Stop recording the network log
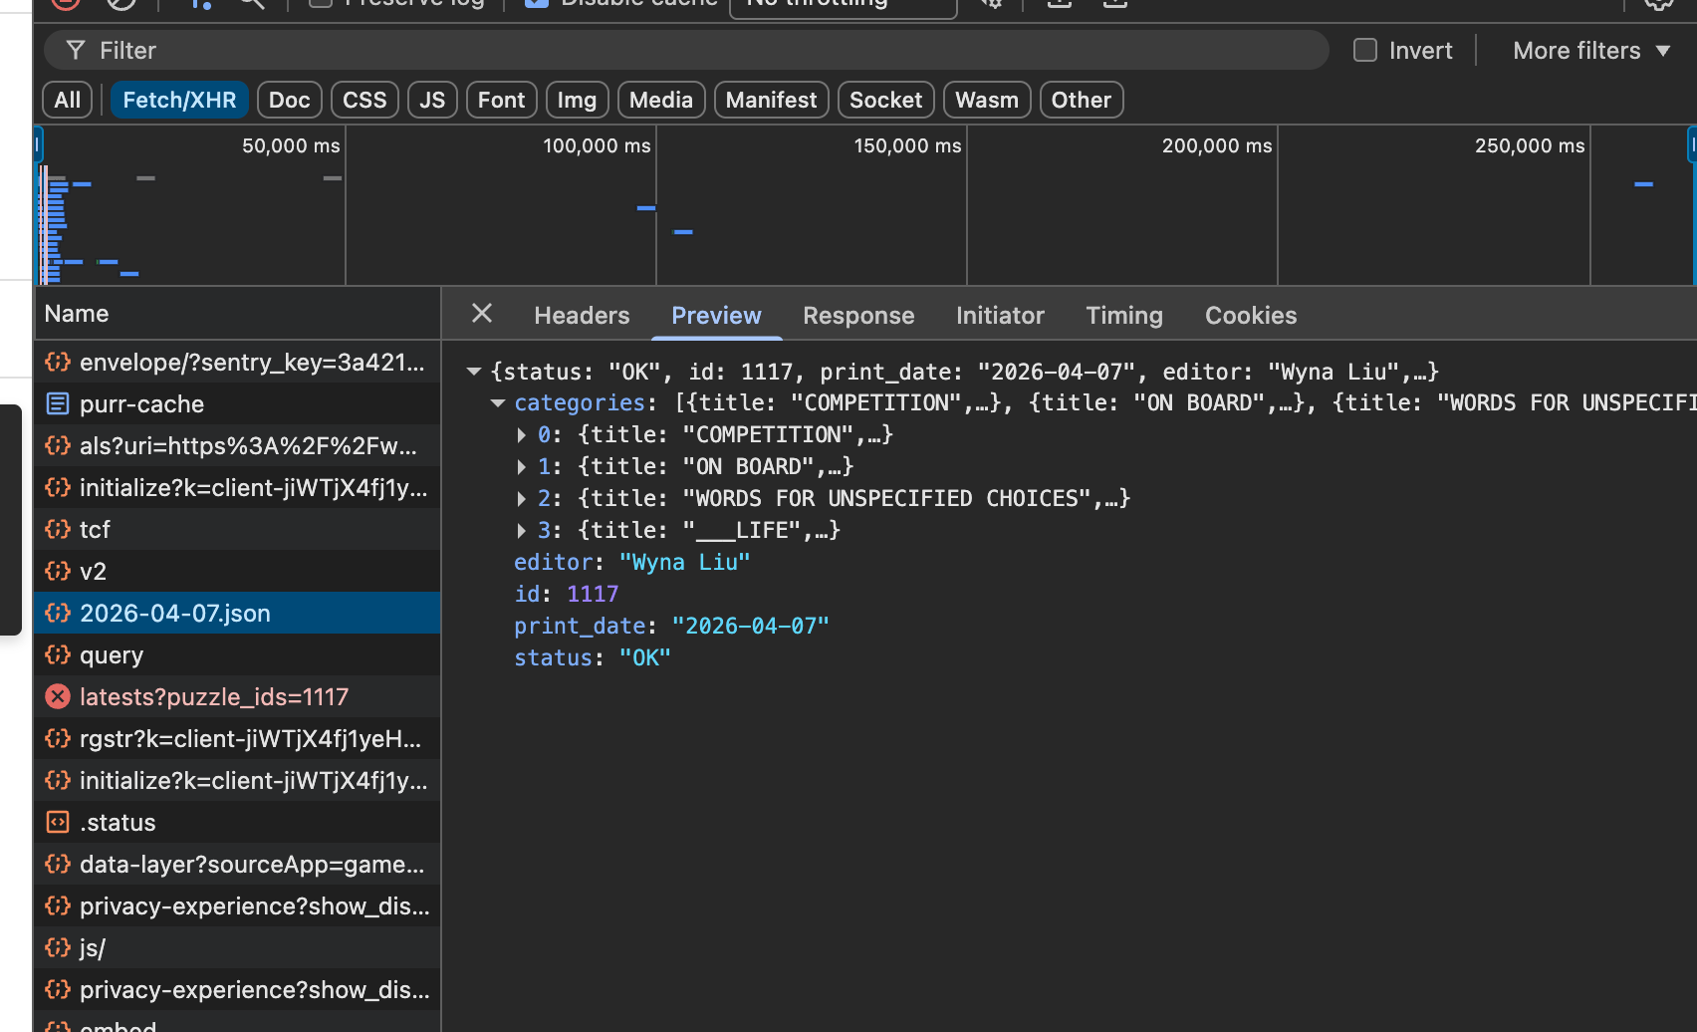 (x=65, y=4)
